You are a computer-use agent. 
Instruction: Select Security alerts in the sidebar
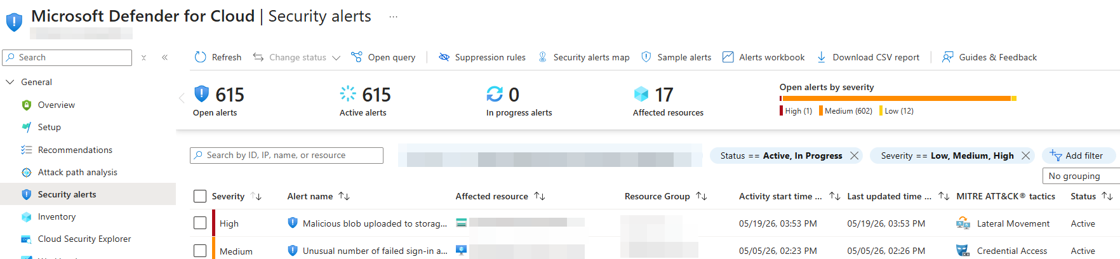[x=88, y=194]
